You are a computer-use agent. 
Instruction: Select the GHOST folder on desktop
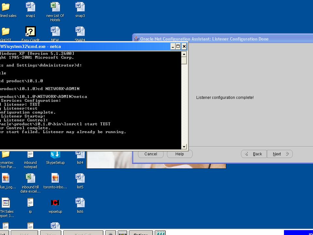6,32
